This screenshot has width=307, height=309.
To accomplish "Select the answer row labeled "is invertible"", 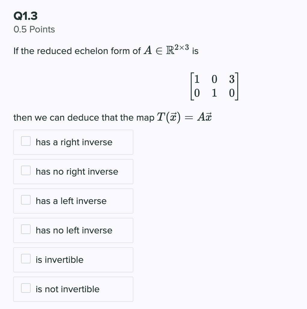I will point(73,259).
